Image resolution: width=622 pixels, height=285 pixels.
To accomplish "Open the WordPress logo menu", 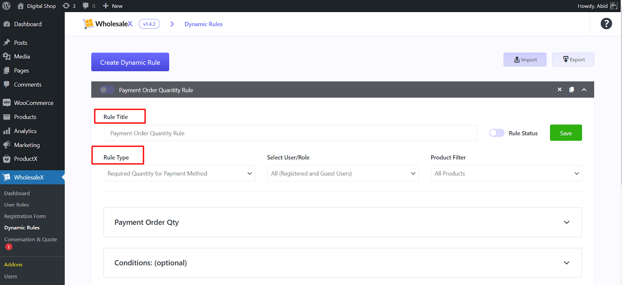I will pyautogui.click(x=6, y=6).
